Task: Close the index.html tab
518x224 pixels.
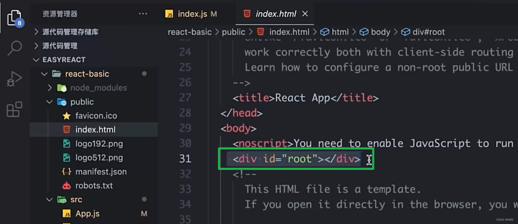Action: [x=305, y=14]
